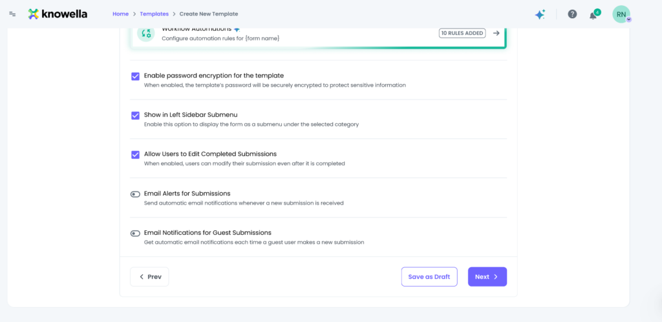Click the hamburger menu icon
This screenshot has width=662, height=322.
point(12,14)
